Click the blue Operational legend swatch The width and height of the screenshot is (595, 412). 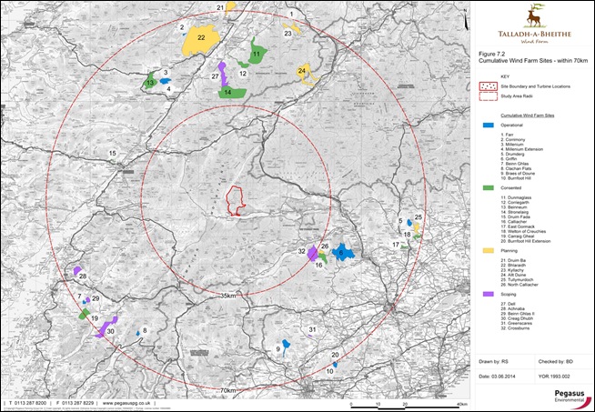[488, 125]
